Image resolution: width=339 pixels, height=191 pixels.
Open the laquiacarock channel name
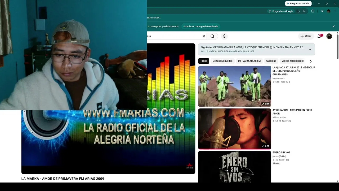click(x=279, y=79)
